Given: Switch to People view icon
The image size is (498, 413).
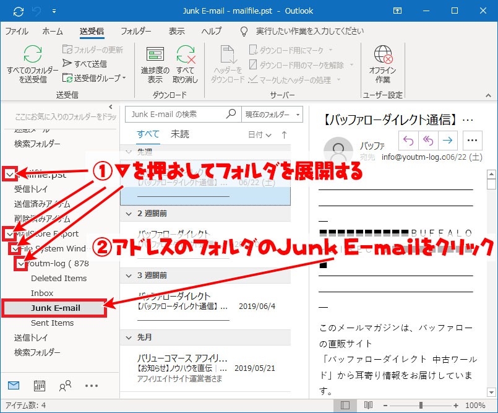Looking at the screenshot, I should pos(65,386).
